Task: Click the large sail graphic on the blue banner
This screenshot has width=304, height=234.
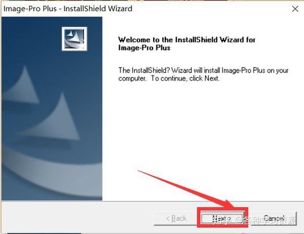Action: (56, 118)
